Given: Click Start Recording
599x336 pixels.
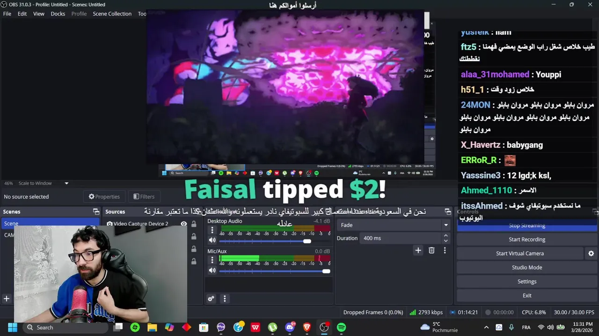Looking at the screenshot, I should [x=527, y=239].
